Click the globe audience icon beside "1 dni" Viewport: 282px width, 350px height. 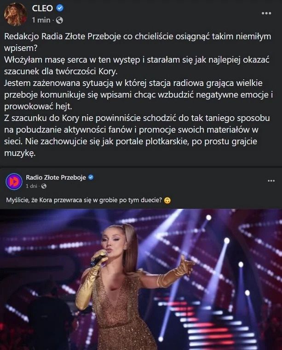point(44,186)
